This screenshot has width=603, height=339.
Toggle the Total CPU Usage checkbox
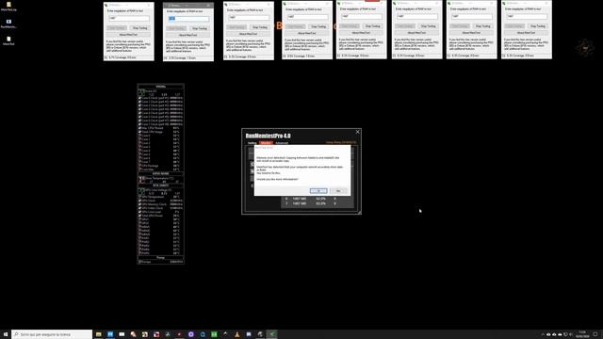(140, 132)
